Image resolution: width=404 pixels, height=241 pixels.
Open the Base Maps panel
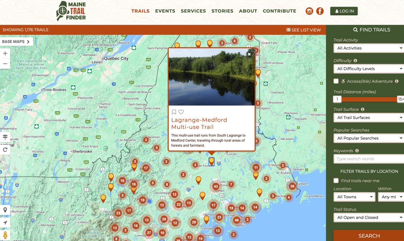point(16,41)
